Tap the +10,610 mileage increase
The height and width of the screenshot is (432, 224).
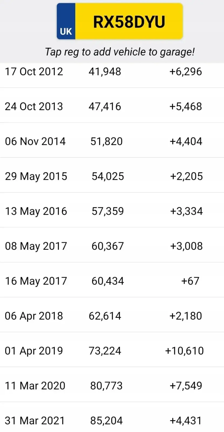pos(184,351)
